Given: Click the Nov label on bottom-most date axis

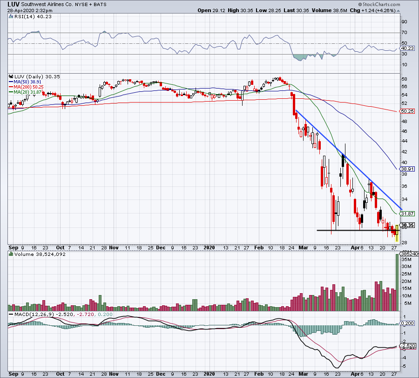Looking at the screenshot, I should (114, 374).
